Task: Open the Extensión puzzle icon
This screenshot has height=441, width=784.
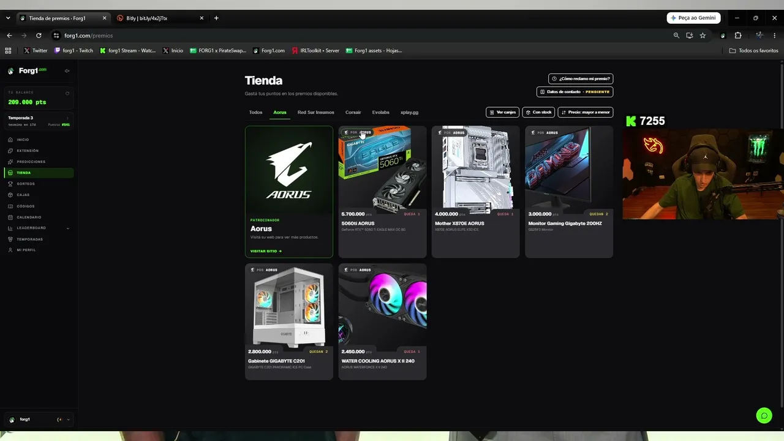Action: coord(10,151)
